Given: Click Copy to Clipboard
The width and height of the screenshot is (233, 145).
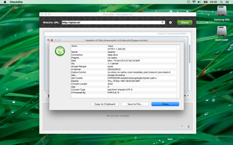Looking at the screenshot, I should tap(105, 104).
